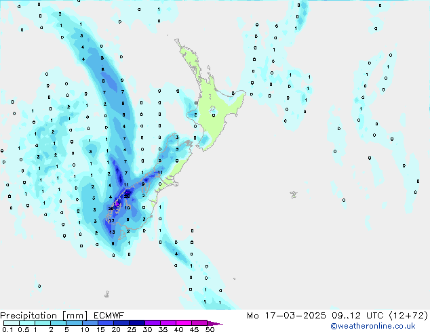The width and height of the screenshot is (430, 332).
Task: Open the weatheronline.co.uk link
Action: pos(373,326)
